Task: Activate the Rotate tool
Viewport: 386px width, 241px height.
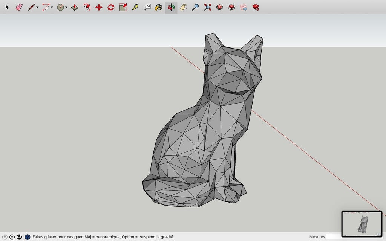Action: 110,7
